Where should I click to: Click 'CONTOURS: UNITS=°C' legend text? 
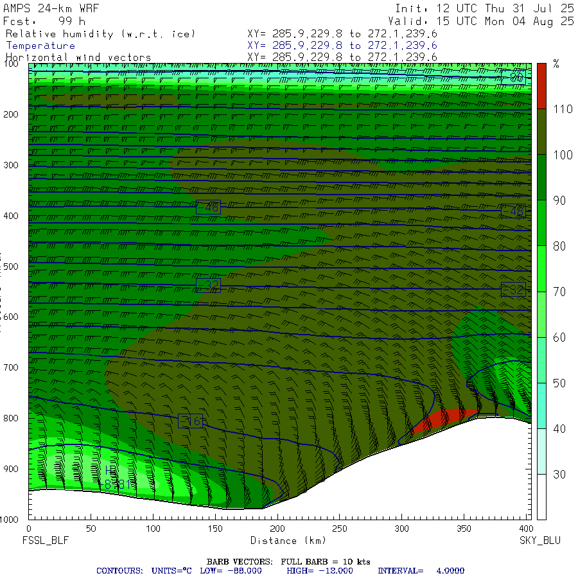(x=144, y=571)
